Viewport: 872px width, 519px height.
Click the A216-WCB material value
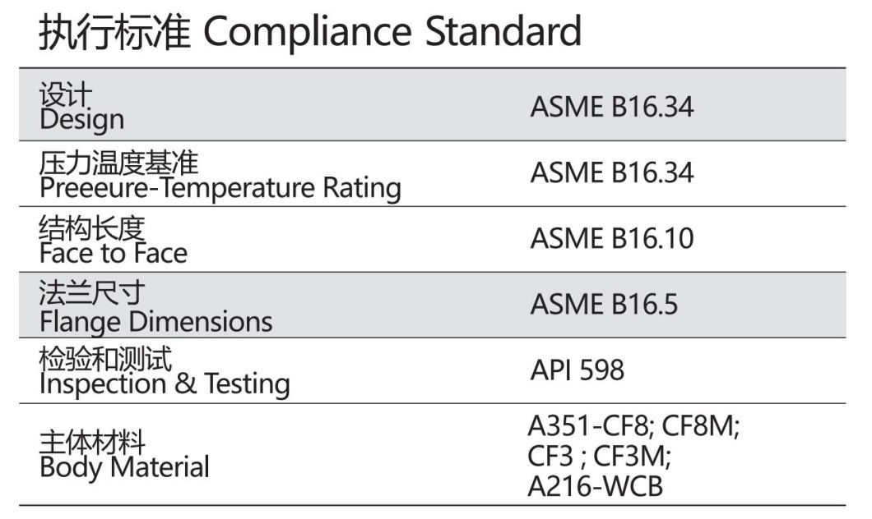coord(595,486)
